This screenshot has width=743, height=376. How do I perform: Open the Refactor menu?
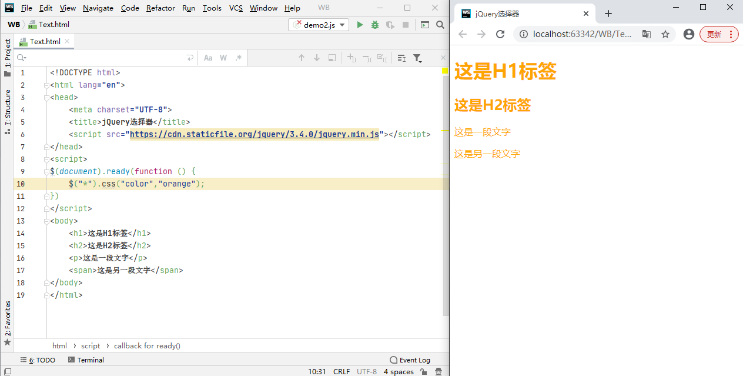coord(160,8)
